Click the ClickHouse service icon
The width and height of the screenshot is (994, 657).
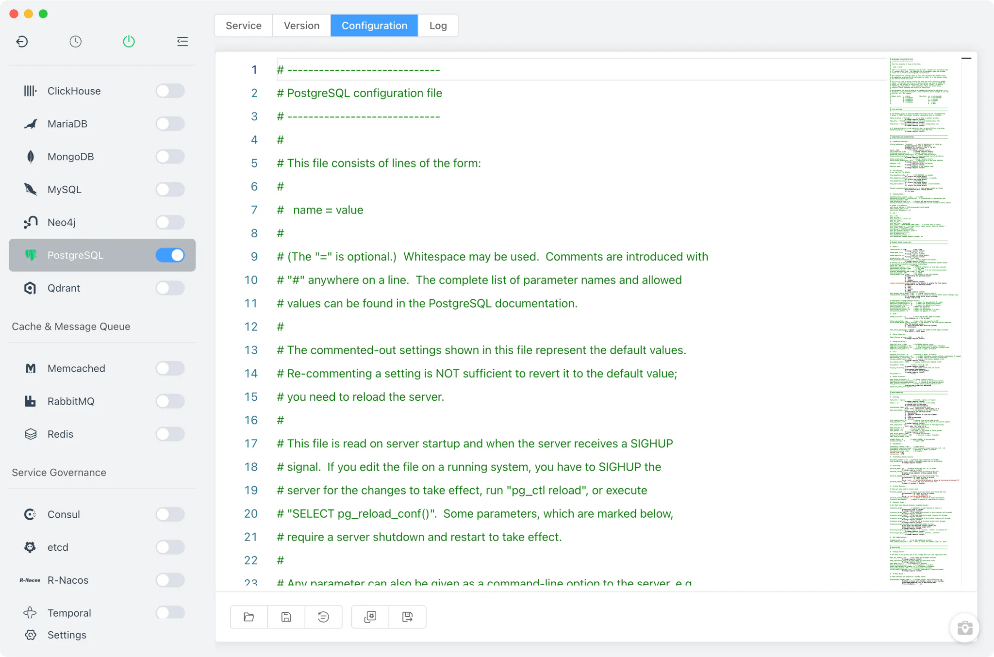point(30,91)
